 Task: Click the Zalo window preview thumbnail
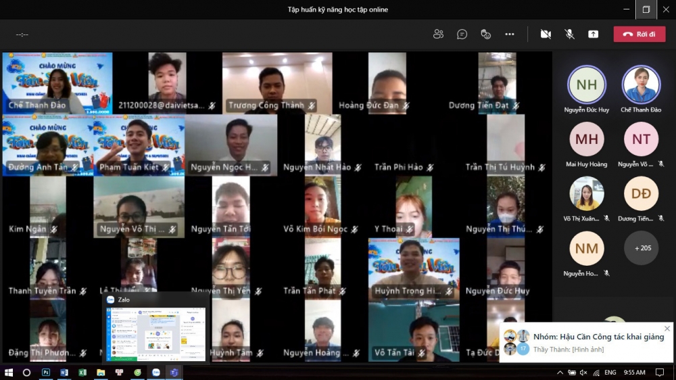pos(155,334)
